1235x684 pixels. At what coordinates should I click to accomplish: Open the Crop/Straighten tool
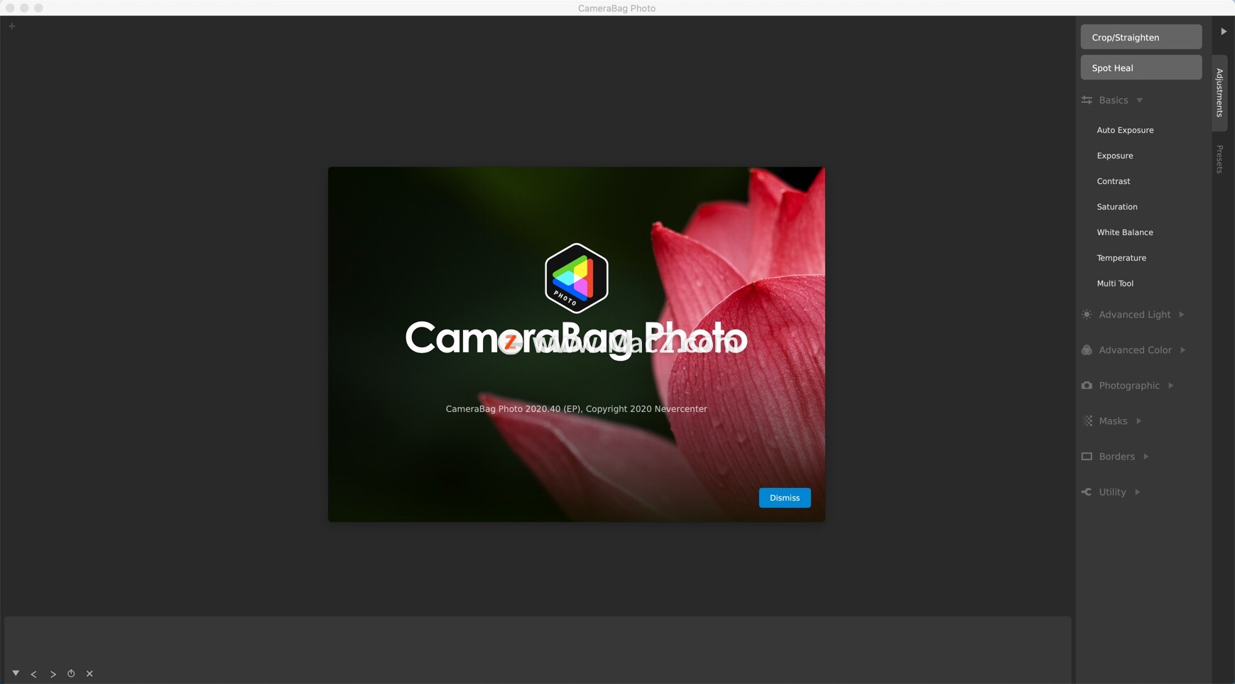[x=1141, y=37]
